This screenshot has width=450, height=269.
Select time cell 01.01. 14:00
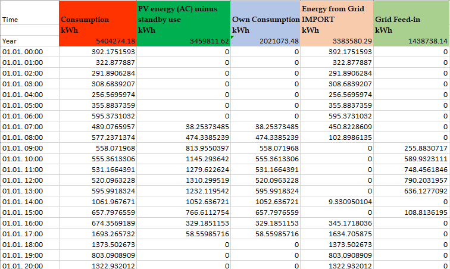30,202
